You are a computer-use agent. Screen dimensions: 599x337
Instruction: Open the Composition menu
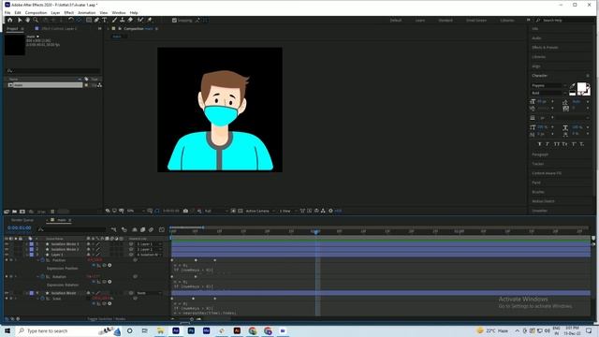(x=36, y=12)
